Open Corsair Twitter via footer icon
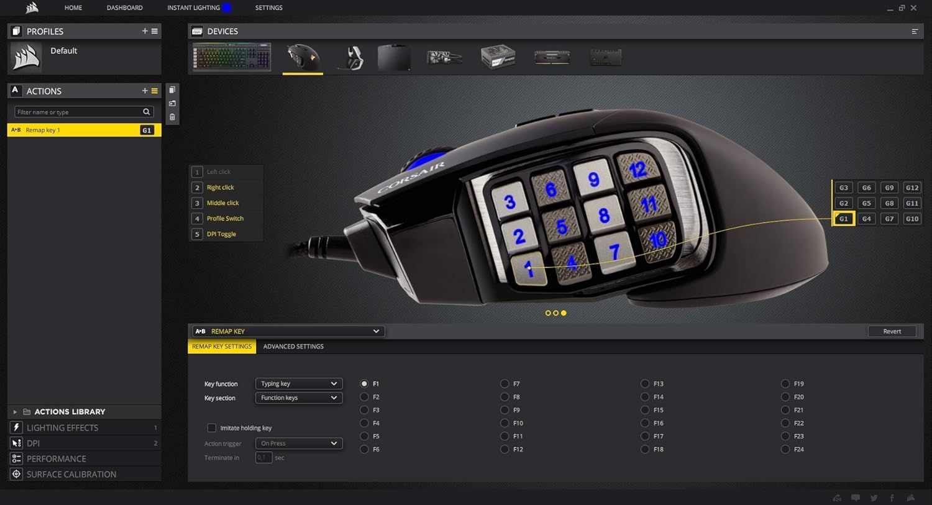 pyautogui.click(x=875, y=498)
